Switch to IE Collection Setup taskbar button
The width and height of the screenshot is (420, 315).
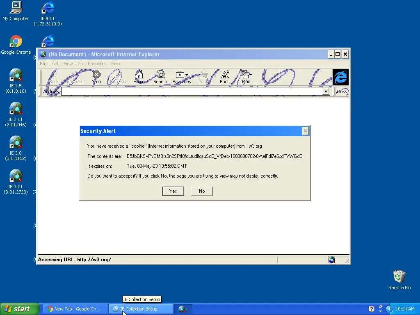[x=141, y=309]
